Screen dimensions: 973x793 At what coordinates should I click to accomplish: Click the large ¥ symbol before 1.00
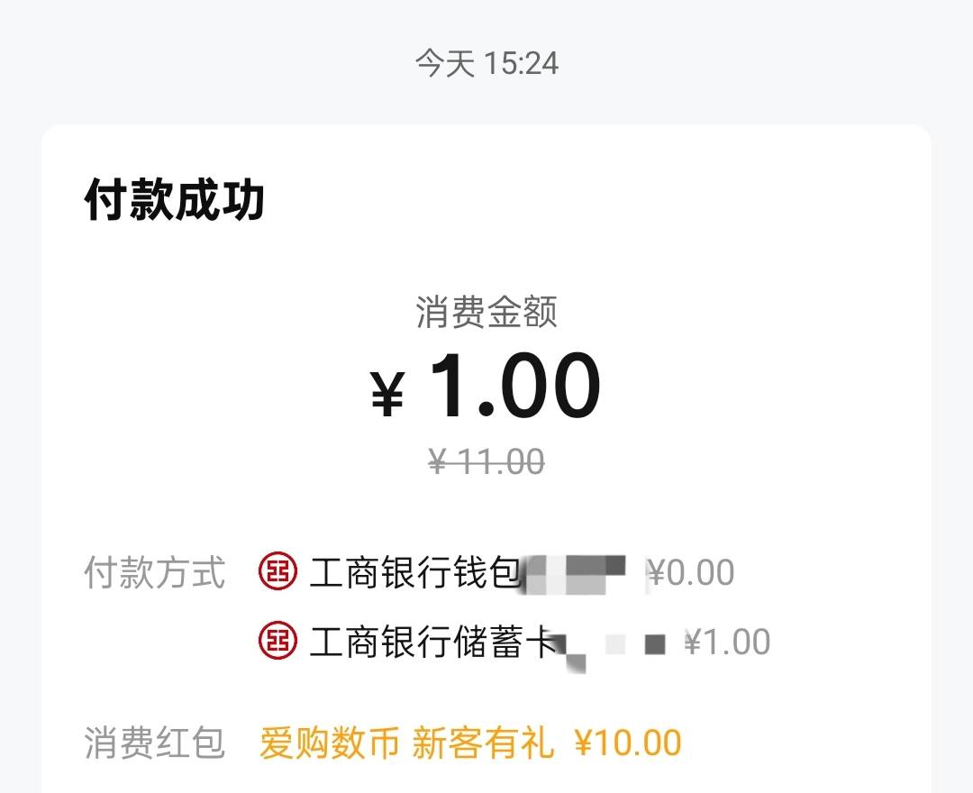click(387, 395)
